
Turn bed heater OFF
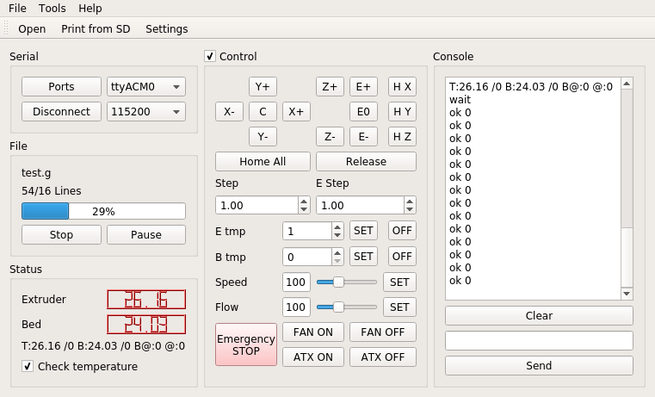pos(402,257)
